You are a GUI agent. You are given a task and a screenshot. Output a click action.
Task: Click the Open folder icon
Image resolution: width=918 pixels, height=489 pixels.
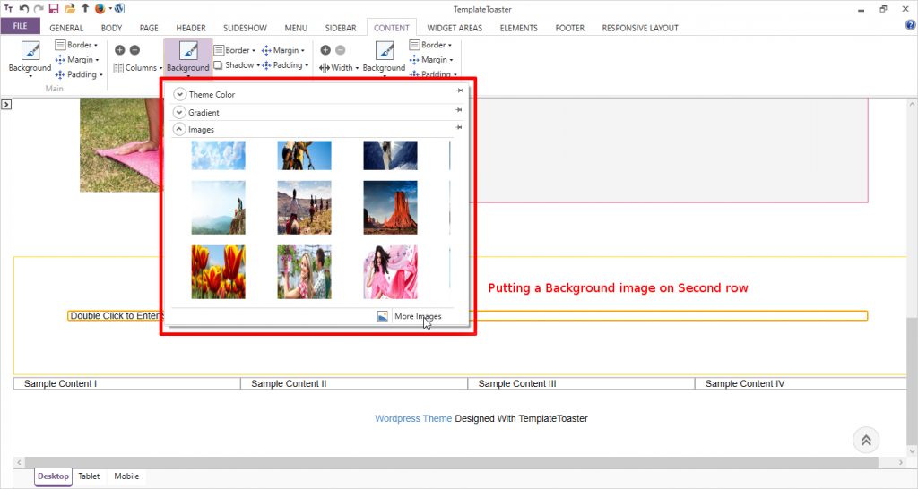click(69, 8)
